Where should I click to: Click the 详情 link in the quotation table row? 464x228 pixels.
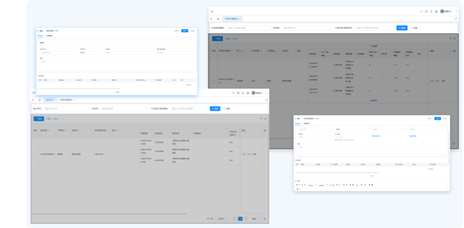[x=254, y=154]
